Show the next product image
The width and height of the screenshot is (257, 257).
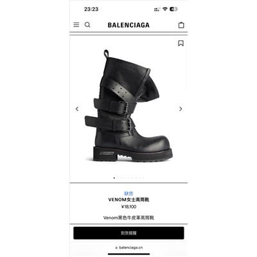click(181, 109)
